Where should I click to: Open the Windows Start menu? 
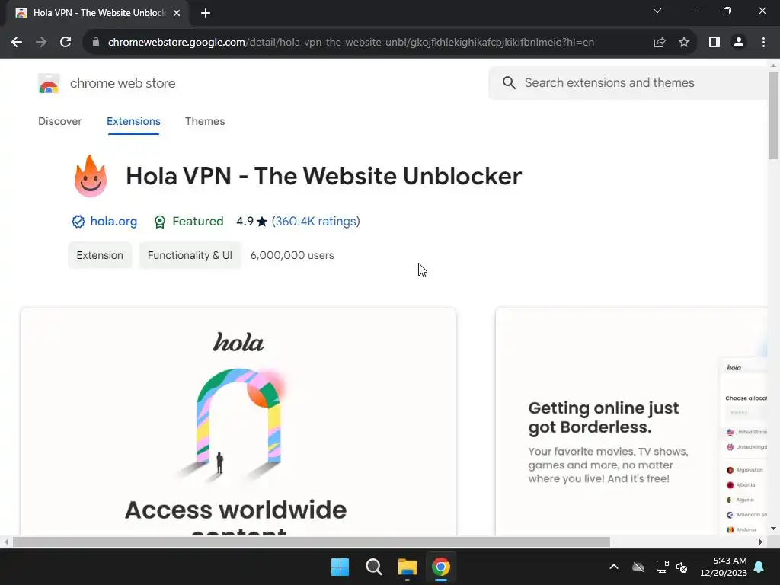[340, 567]
